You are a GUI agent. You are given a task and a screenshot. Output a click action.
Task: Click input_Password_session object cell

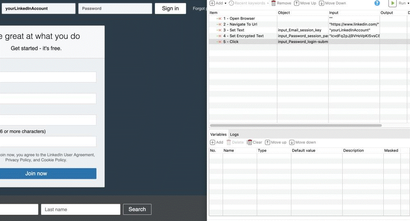click(x=303, y=36)
